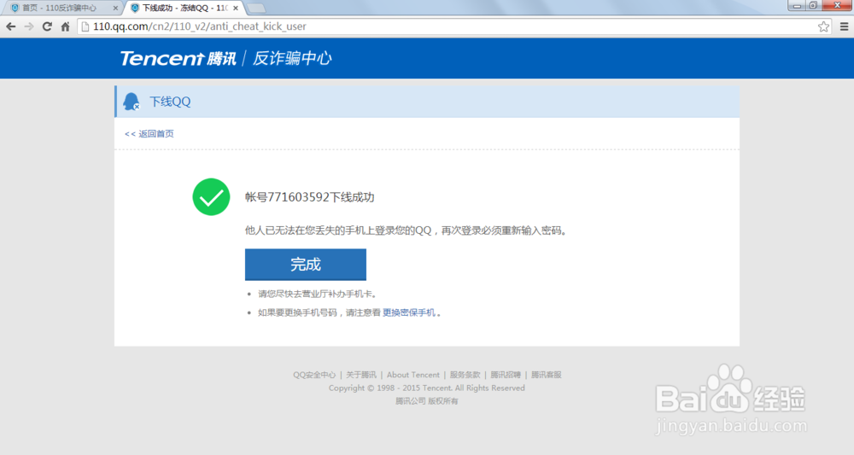Click the green success checkmark icon
The image size is (854, 455).
[211, 197]
